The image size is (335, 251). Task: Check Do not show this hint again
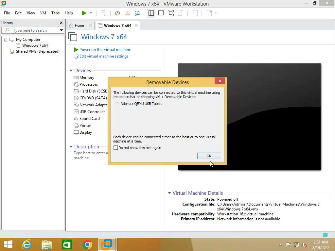[x=115, y=148]
